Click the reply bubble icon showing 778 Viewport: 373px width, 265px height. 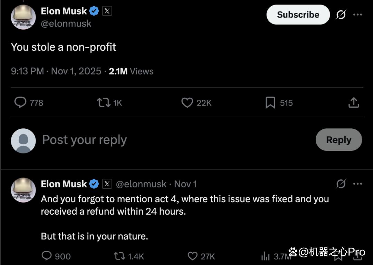click(x=20, y=103)
